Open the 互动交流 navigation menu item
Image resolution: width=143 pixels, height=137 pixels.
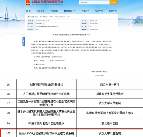pyautogui.click(x=99, y=11)
